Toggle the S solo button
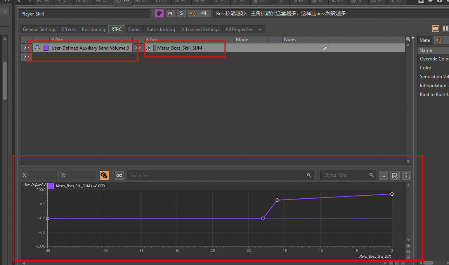This screenshot has width=449, height=265. pos(181,14)
